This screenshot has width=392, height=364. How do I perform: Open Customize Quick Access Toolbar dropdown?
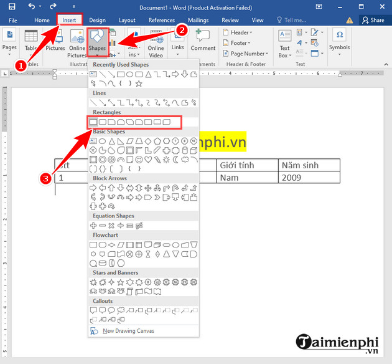click(74, 6)
